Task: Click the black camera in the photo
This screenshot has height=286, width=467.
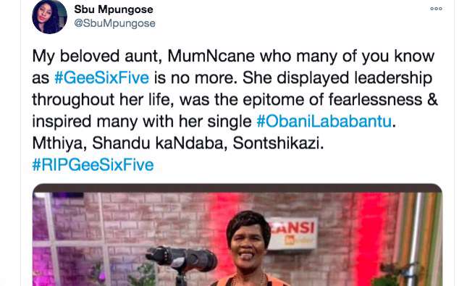Action: [x=181, y=258]
